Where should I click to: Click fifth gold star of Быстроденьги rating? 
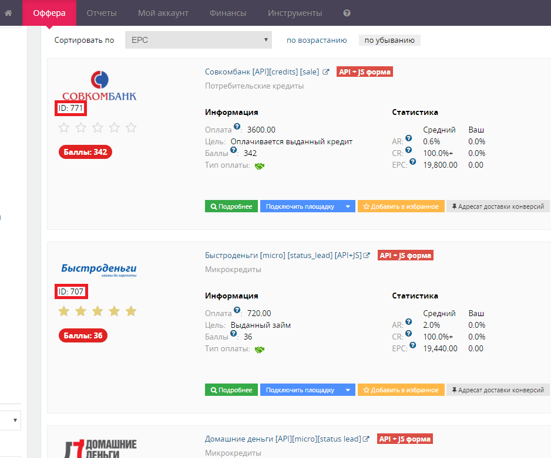[x=131, y=311]
